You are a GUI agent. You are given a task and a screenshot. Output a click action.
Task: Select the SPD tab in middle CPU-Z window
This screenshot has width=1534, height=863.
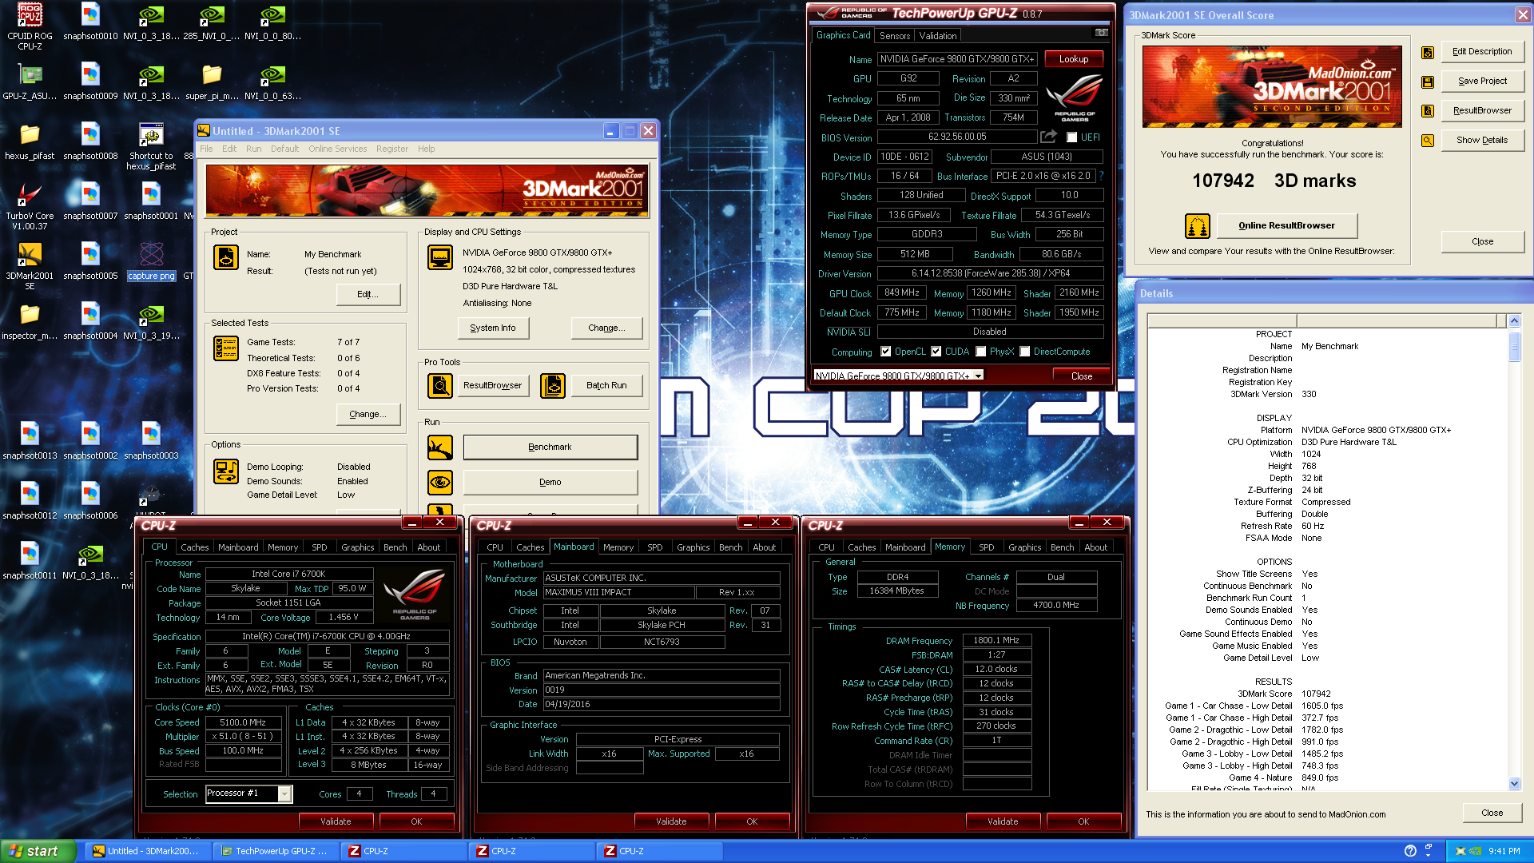click(655, 547)
